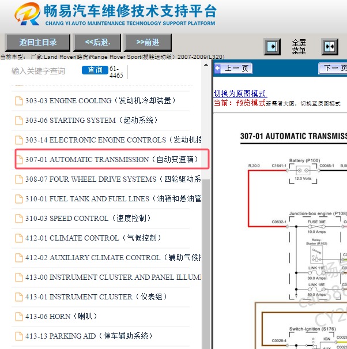Viewport: 347px width, 349px height.
Task: Click the 返回主目录 button
Action: click(x=37, y=42)
